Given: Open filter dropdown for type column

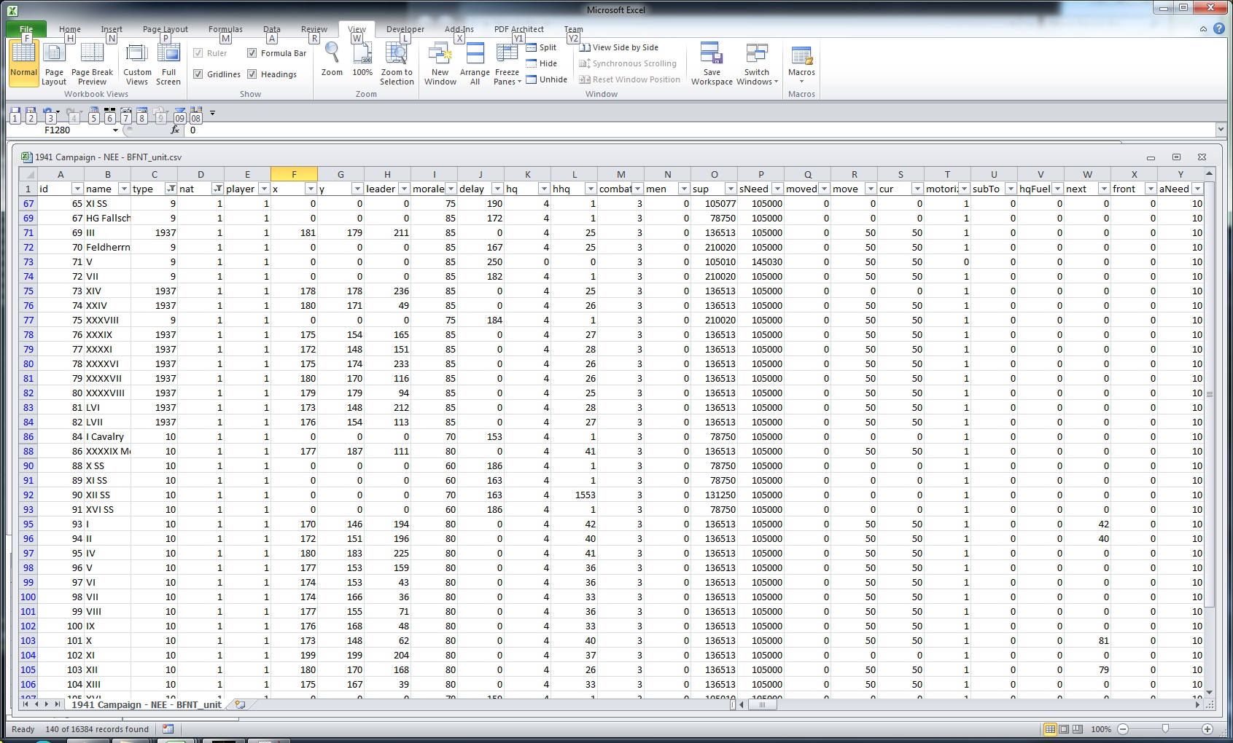Looking at the screenshot, I should (x=171, y=189).
